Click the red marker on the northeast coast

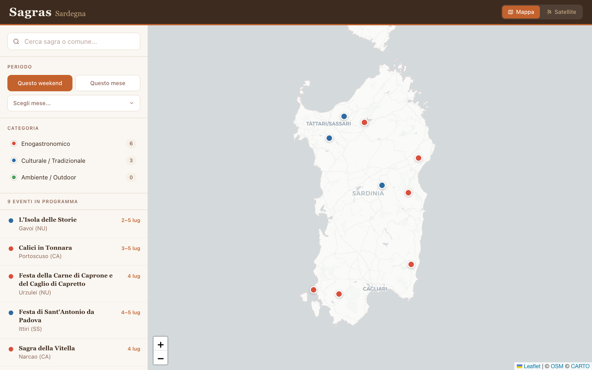[418, 158]
